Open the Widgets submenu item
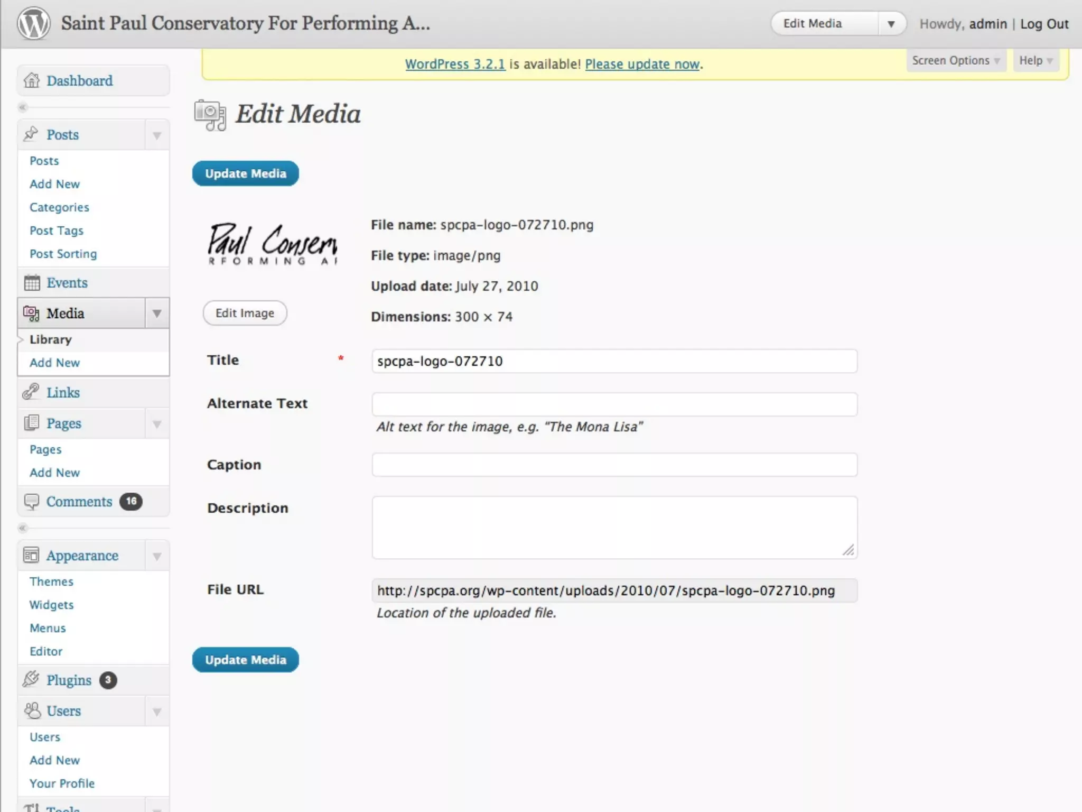1082x812 pixels. click(x=52, y=605)
